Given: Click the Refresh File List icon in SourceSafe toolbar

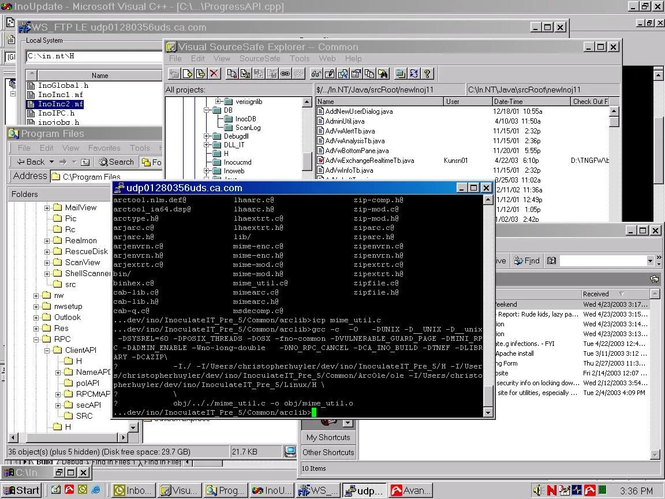Looking at the screenshot, I should 414,73.
